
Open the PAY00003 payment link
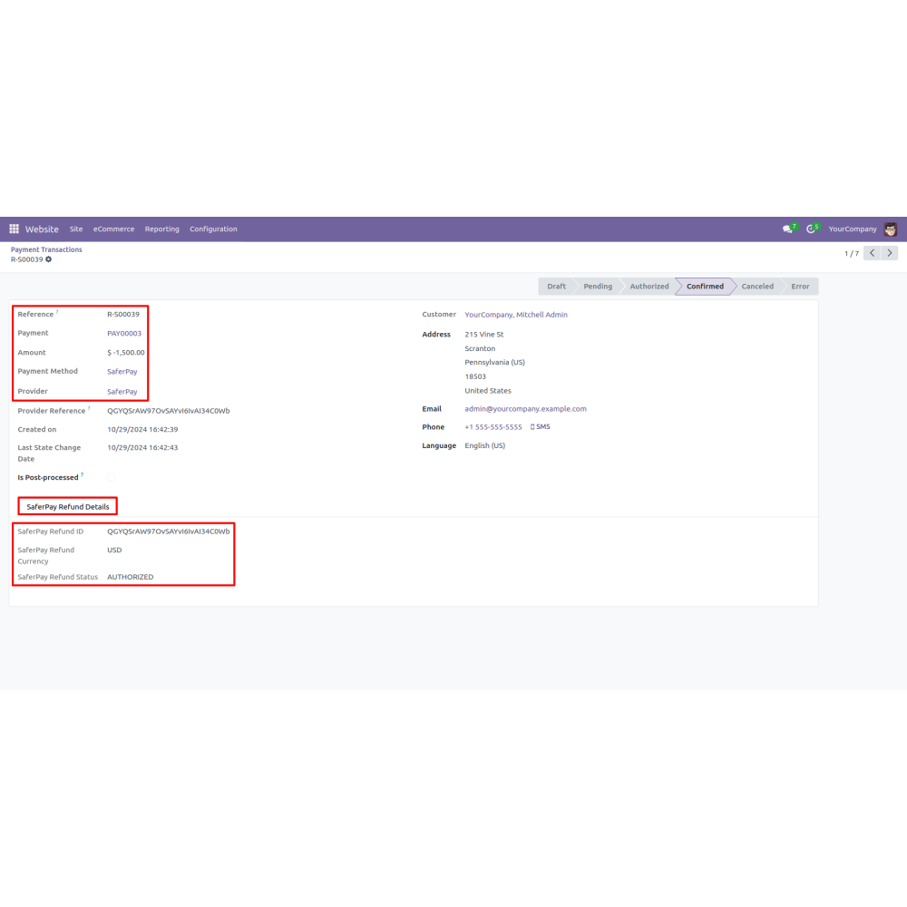(x=124, y=334)
